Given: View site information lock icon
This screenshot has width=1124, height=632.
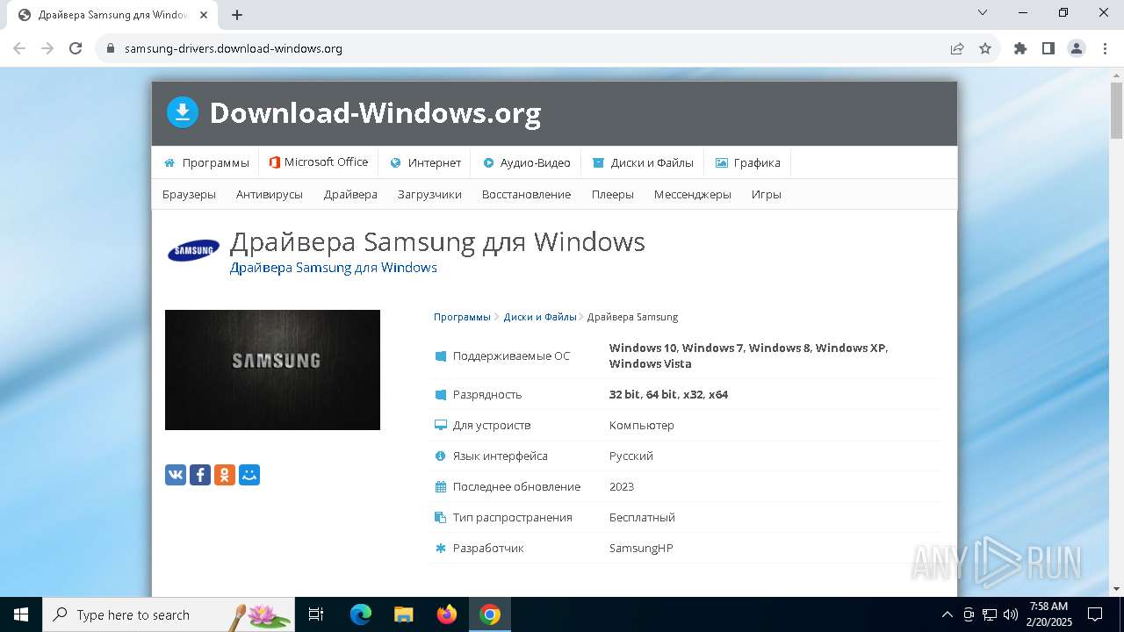Looking at the screenshot, I should (x=110, y=48).
